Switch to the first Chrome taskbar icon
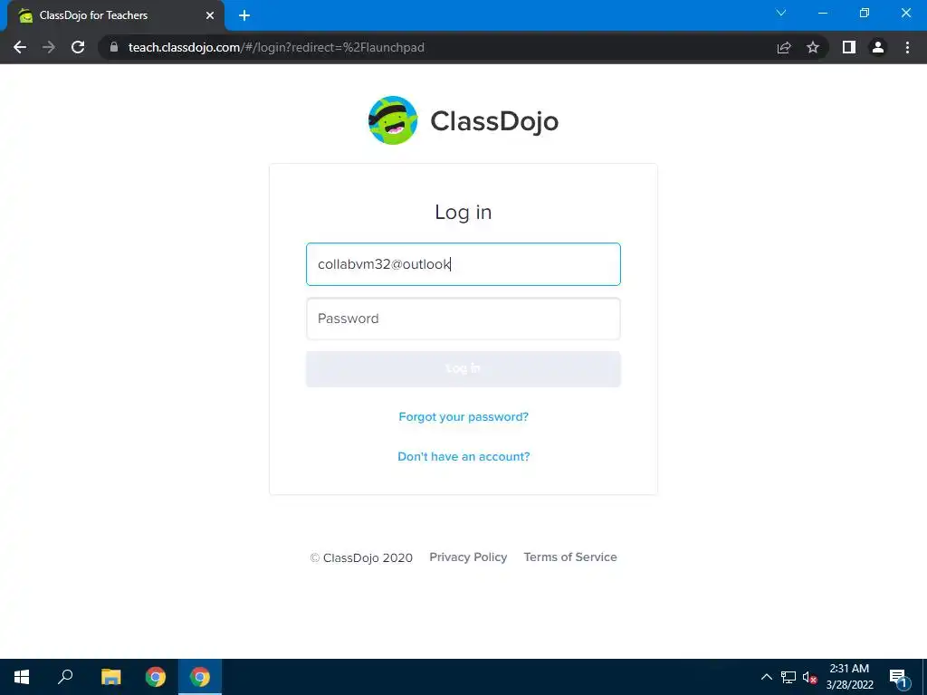The width and height of the screenshot is (927, 695). (x=156, y=677)
